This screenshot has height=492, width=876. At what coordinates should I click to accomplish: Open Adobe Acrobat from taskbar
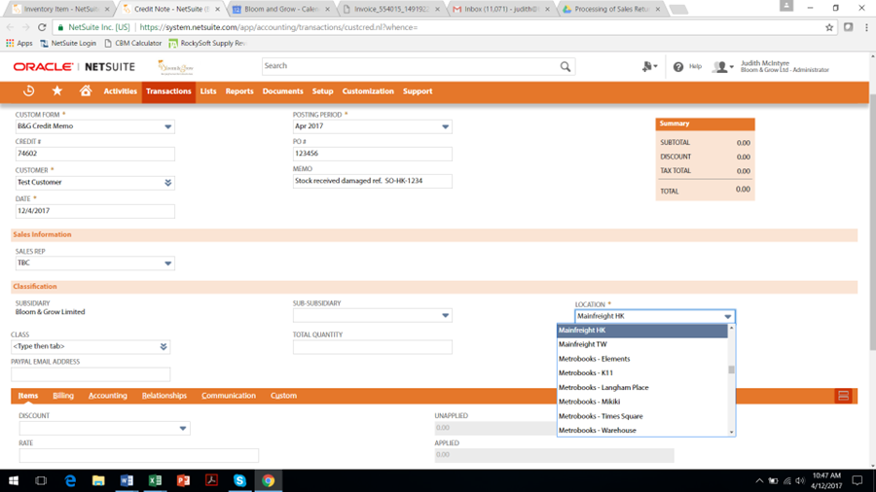(x=212, y=481)
